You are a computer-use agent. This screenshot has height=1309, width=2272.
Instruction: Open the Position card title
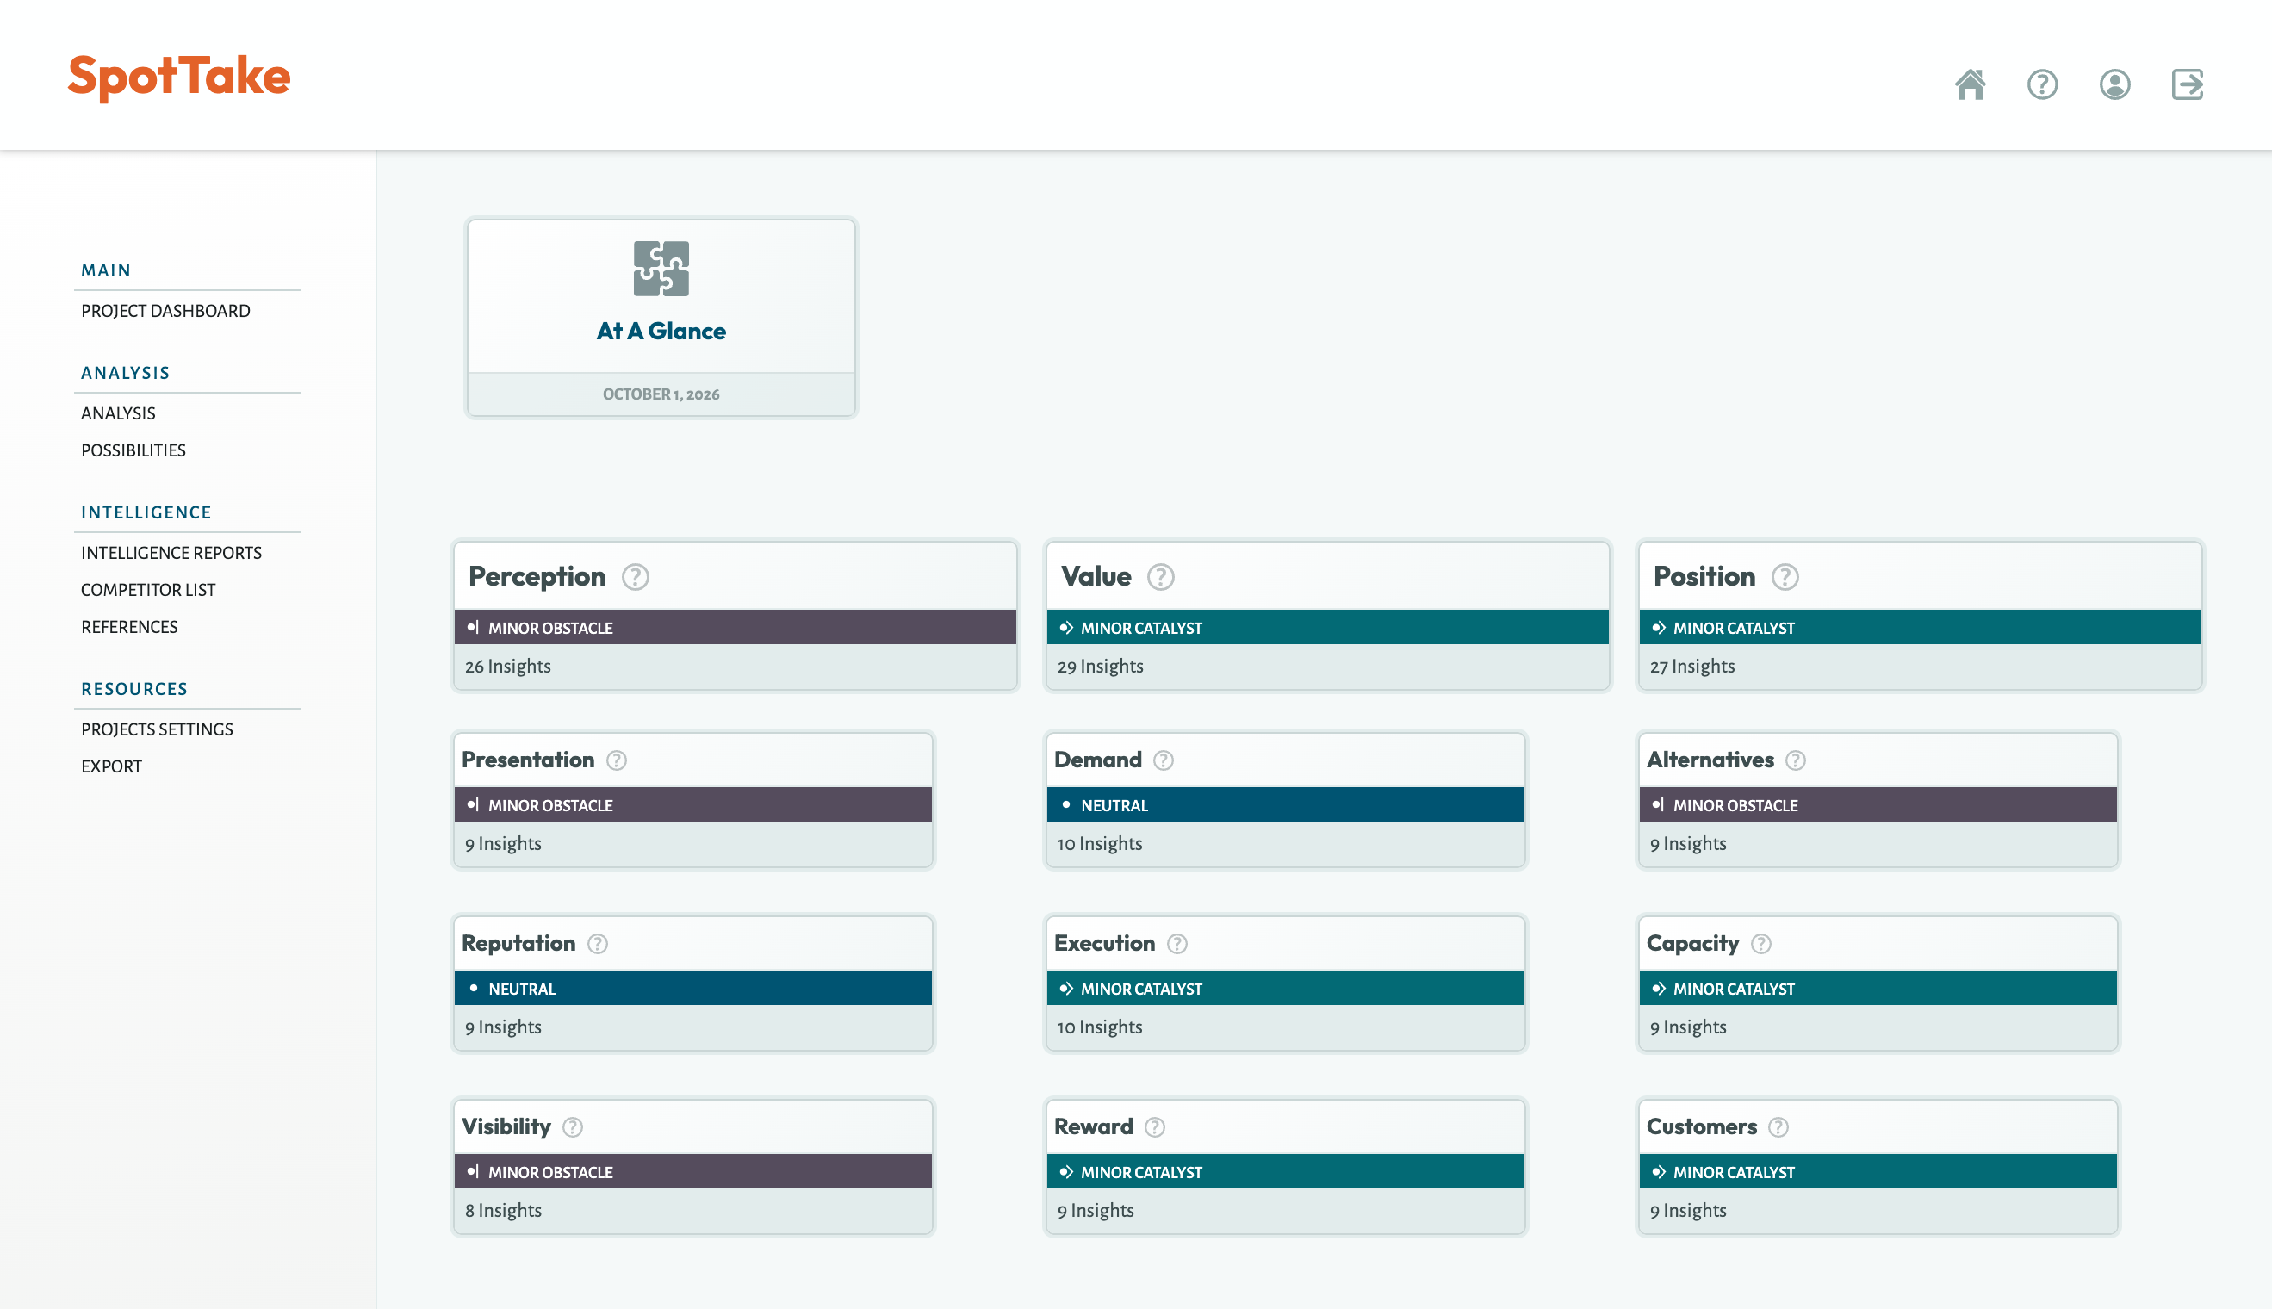[x=1704, y=576]
